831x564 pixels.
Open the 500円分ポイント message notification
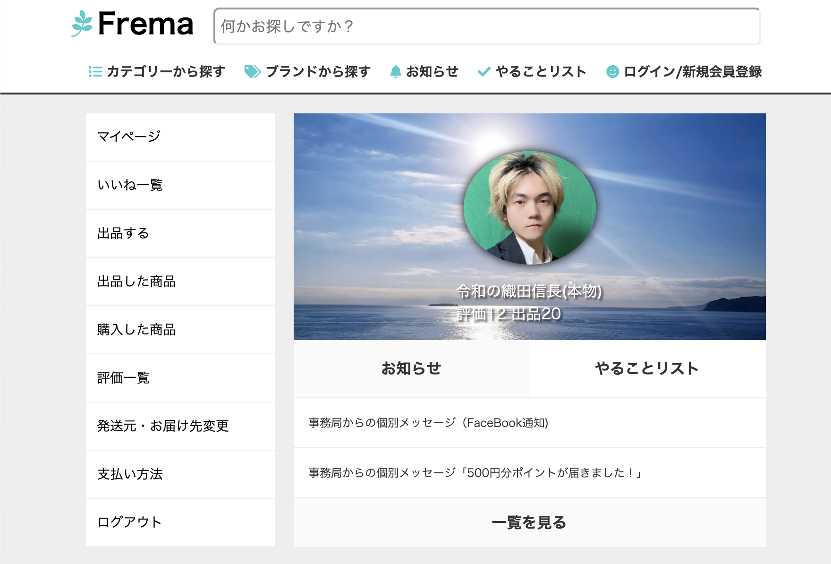point(475,473)
